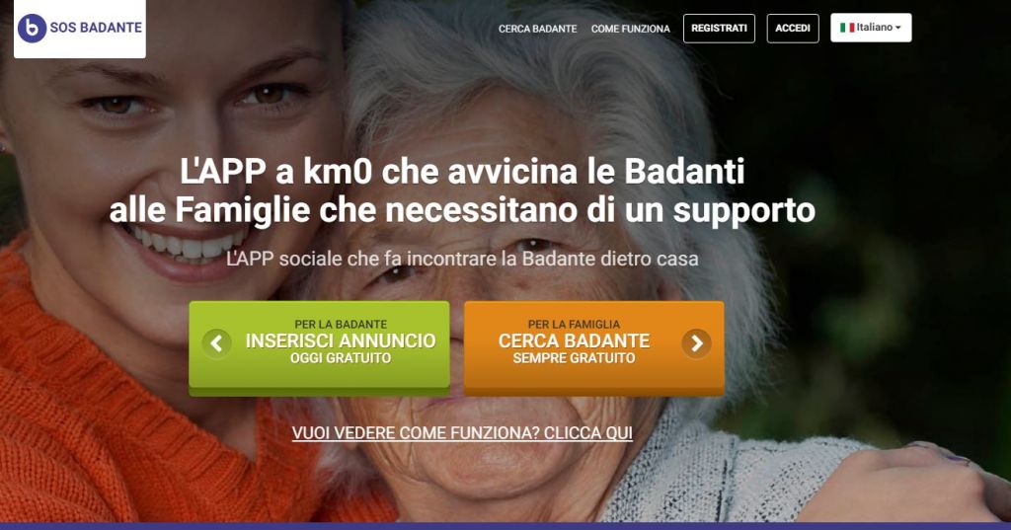Click the dropdown caret next to Italiano

coord(898,28)
